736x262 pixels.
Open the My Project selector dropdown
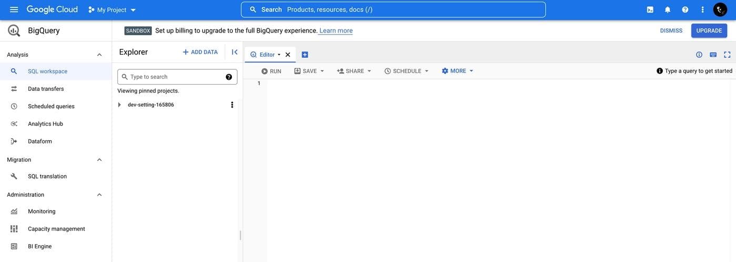pos(112,10)
